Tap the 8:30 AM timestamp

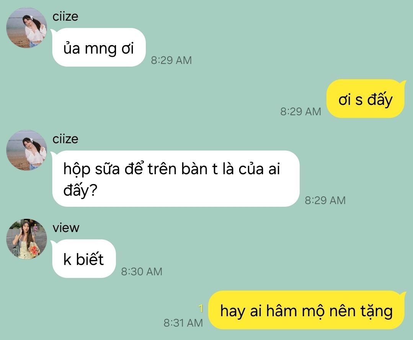(x=142, y=272)
